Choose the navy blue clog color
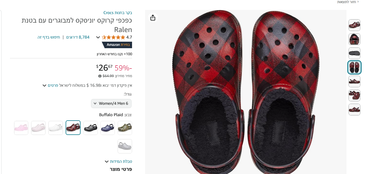 (107, 128)
